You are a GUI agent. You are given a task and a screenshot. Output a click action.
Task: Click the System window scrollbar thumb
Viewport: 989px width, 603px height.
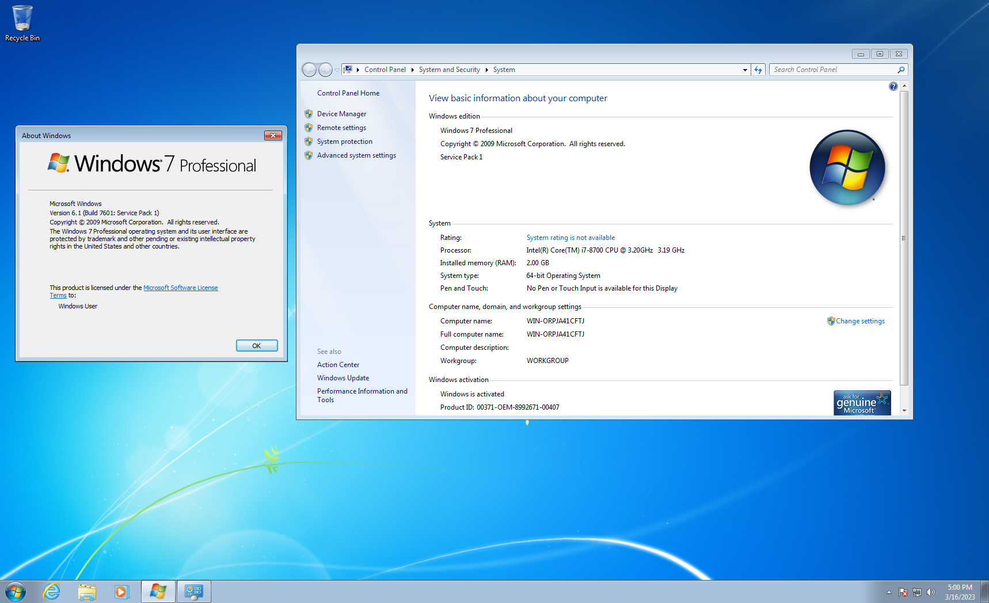click(904, 238)
